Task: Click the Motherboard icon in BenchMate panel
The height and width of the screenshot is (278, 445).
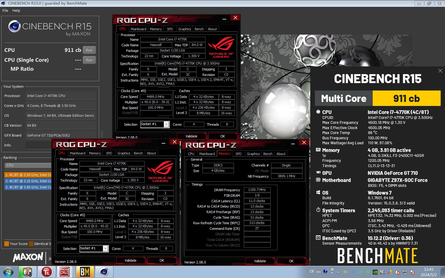Action: (x=318, y=180)
